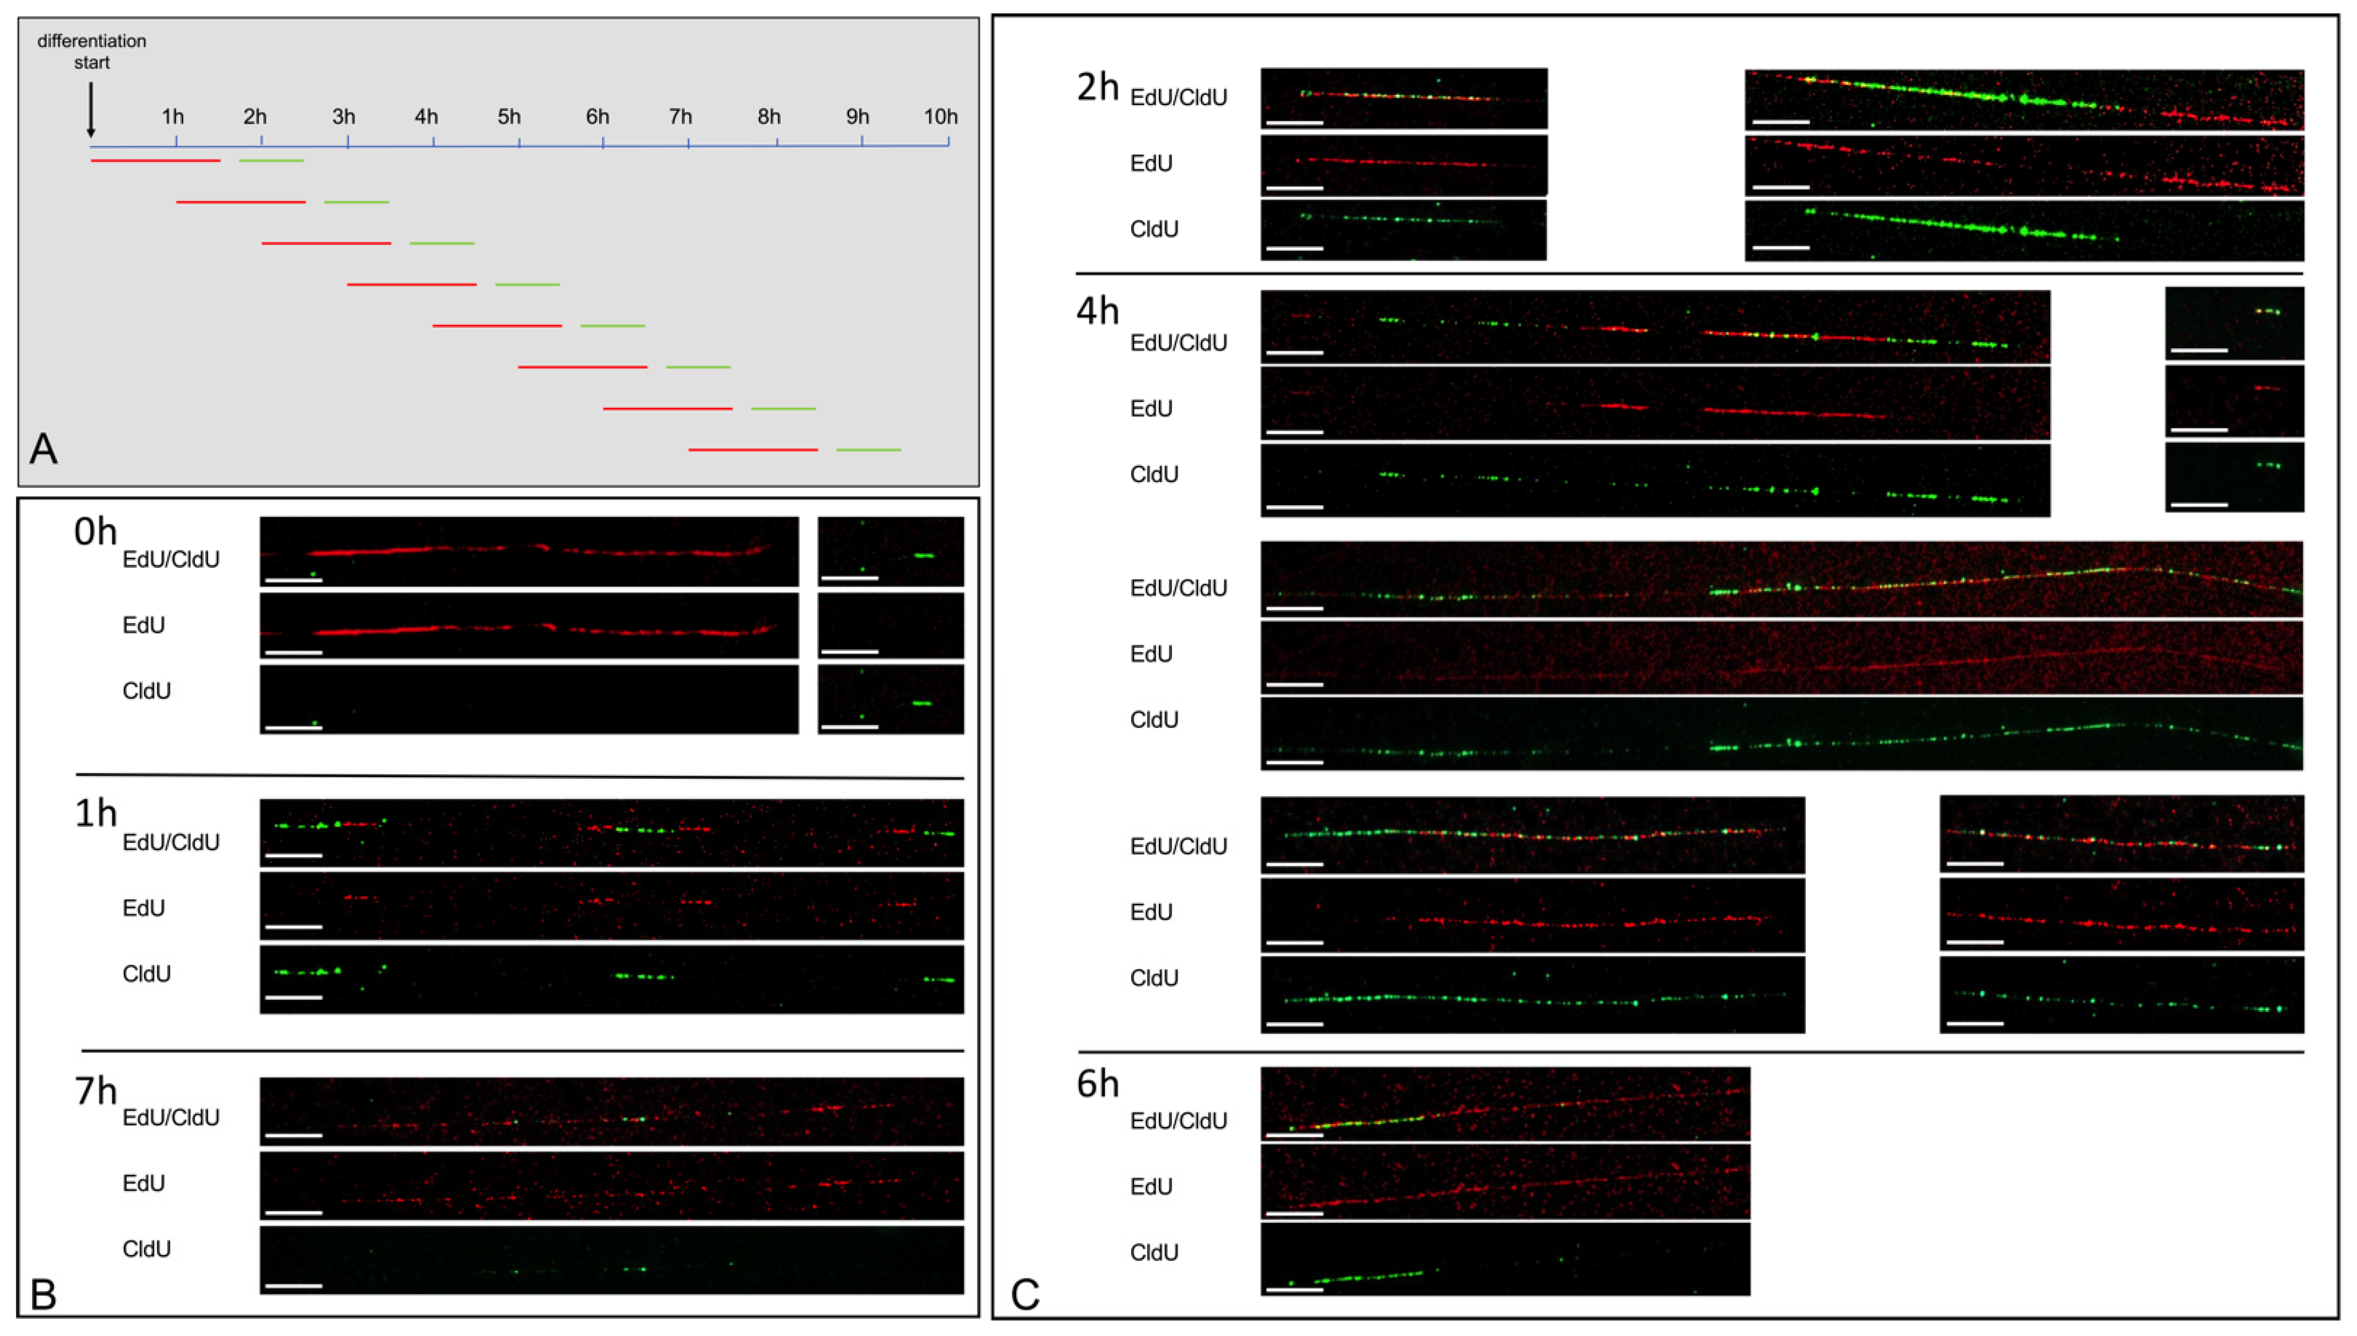Select the 0h EdU/CldU merged fiber image
The height and width of the screenshot is (1336, 2357).
coord(529,551)
